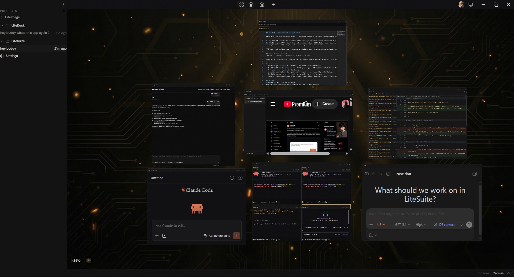Image resolution: width=514 pixels, height=277 pixels.
Task: Open the High reasoning effort dropdown
Action: (x=421, y=225)
